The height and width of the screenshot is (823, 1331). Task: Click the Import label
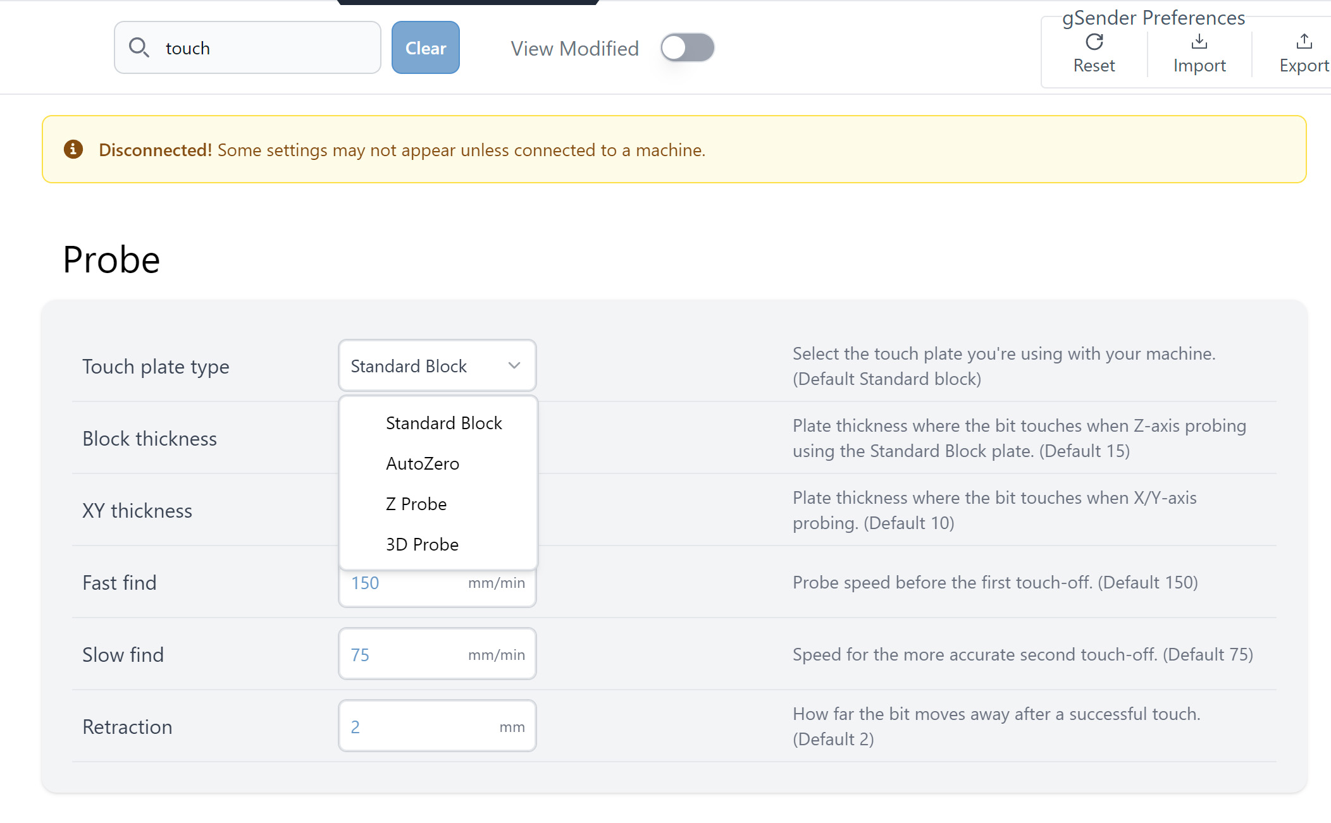tap(1199, 66)
